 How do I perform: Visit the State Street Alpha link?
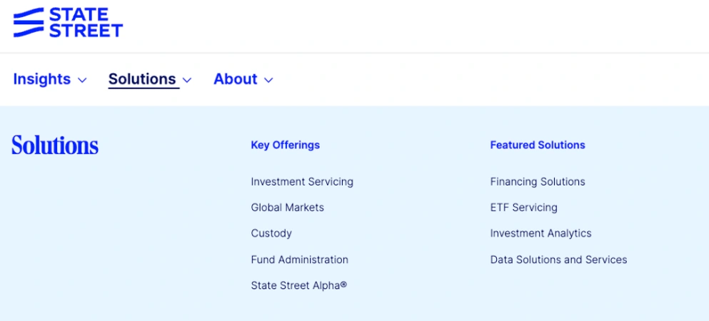pos(299,286)
